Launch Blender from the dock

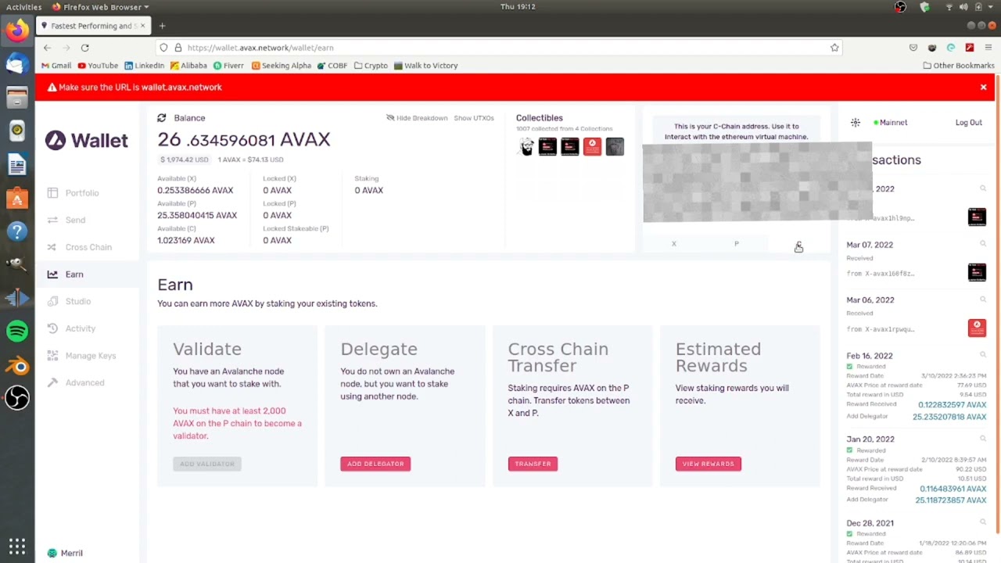(x=17, y=366)
